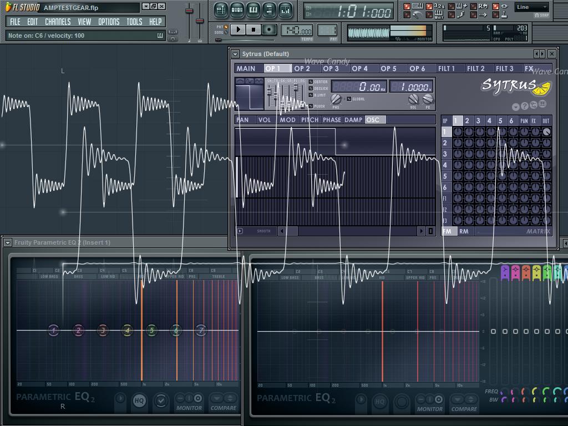The height and width of the screenshot is (426, 568).
Task: Open the Fruity Parametric EQ 2 window menu arrow
Action: pyautogui.click(x=8, y=243)
